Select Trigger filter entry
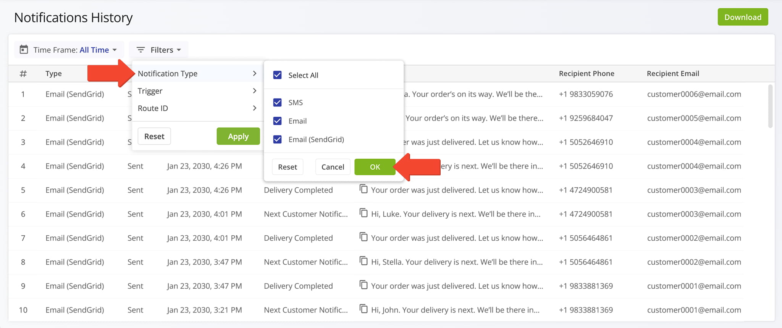The width and height of the screenshot is (782, 328). [197, 91]
